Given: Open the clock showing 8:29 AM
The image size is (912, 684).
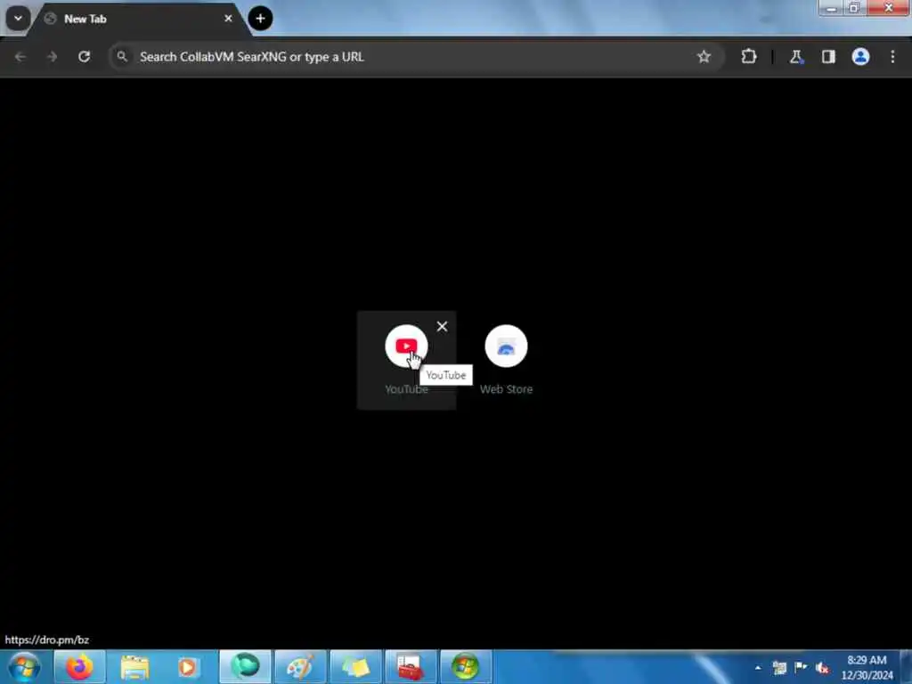Looking at the screenshot, I should 867,667.
